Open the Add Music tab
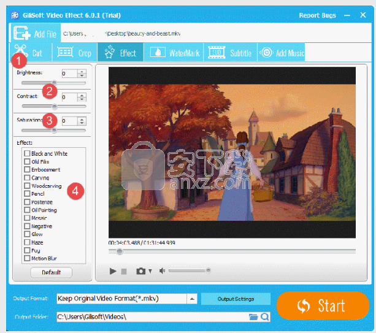Viewport: 376px width, 333px height. (282, 52)
